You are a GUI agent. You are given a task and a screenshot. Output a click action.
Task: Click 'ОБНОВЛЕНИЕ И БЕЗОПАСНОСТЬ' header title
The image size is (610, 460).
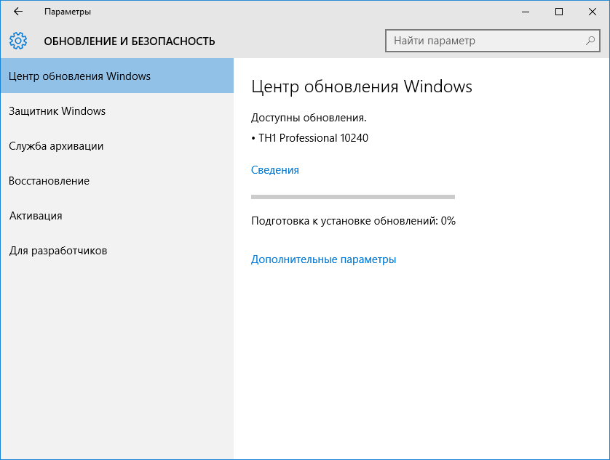129,41
